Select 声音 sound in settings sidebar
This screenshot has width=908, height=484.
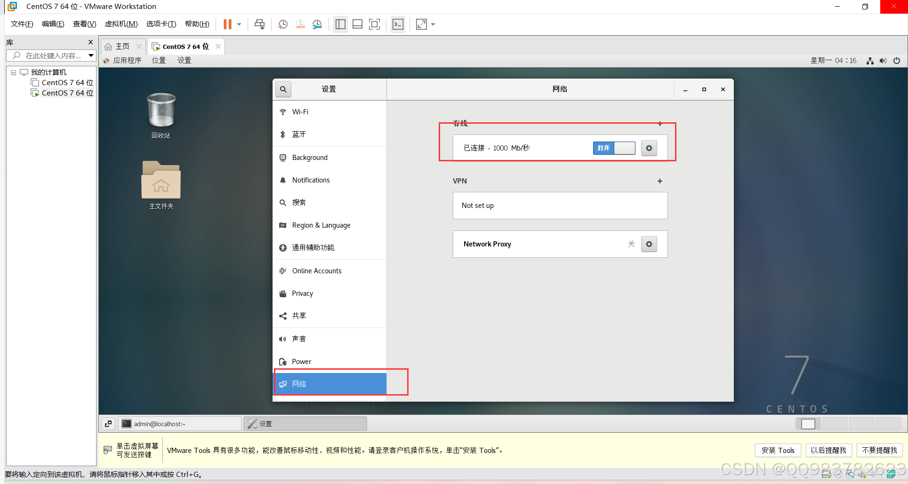(329, 339)
